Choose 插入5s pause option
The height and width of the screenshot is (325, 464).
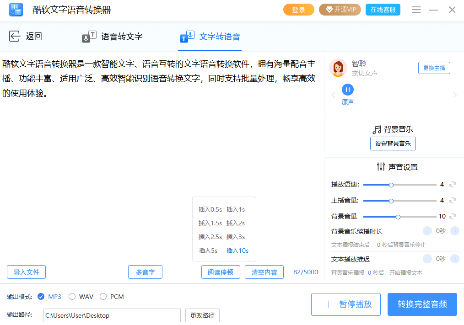click(x=208, y=250)
